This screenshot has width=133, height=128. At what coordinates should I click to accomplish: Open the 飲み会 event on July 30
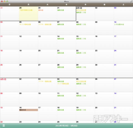coord(41,10)
